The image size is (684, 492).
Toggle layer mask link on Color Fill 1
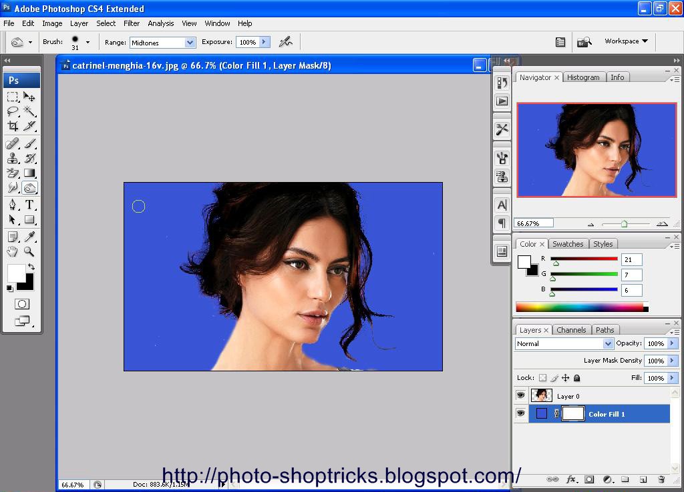(x=556, y=413)
